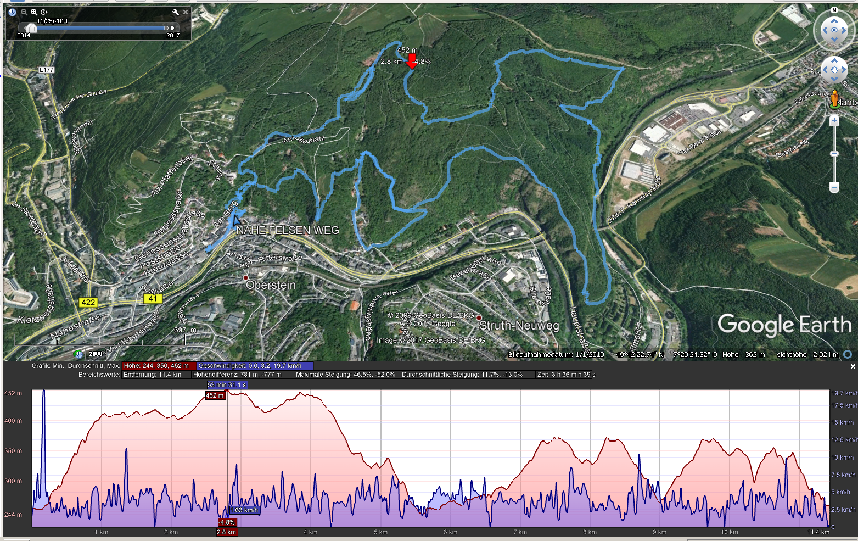
Task: Zoom out the time slider range
Action: coord(24,12)
